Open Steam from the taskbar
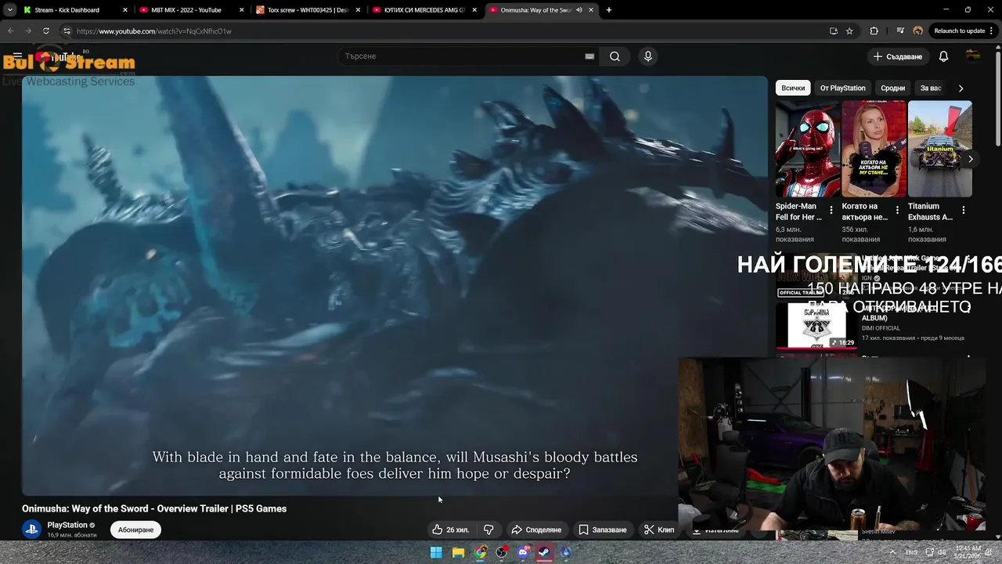This screenshot has width=1002, height=564. tap(544, 552)
